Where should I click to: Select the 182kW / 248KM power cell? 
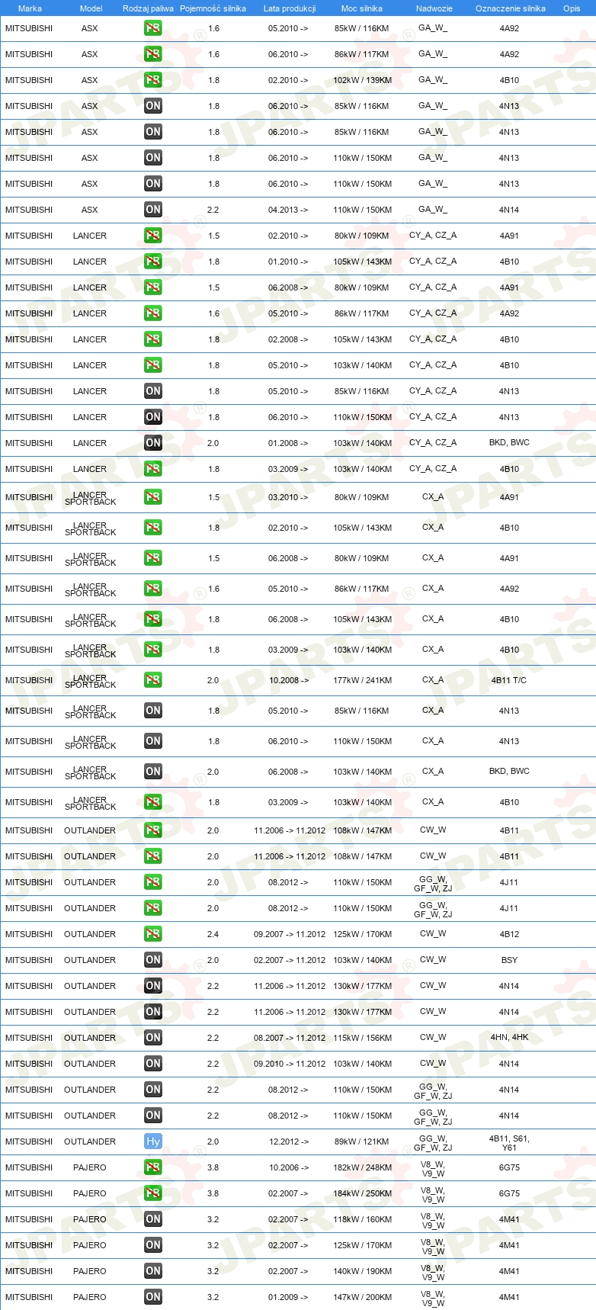[x=363, y=1167]
